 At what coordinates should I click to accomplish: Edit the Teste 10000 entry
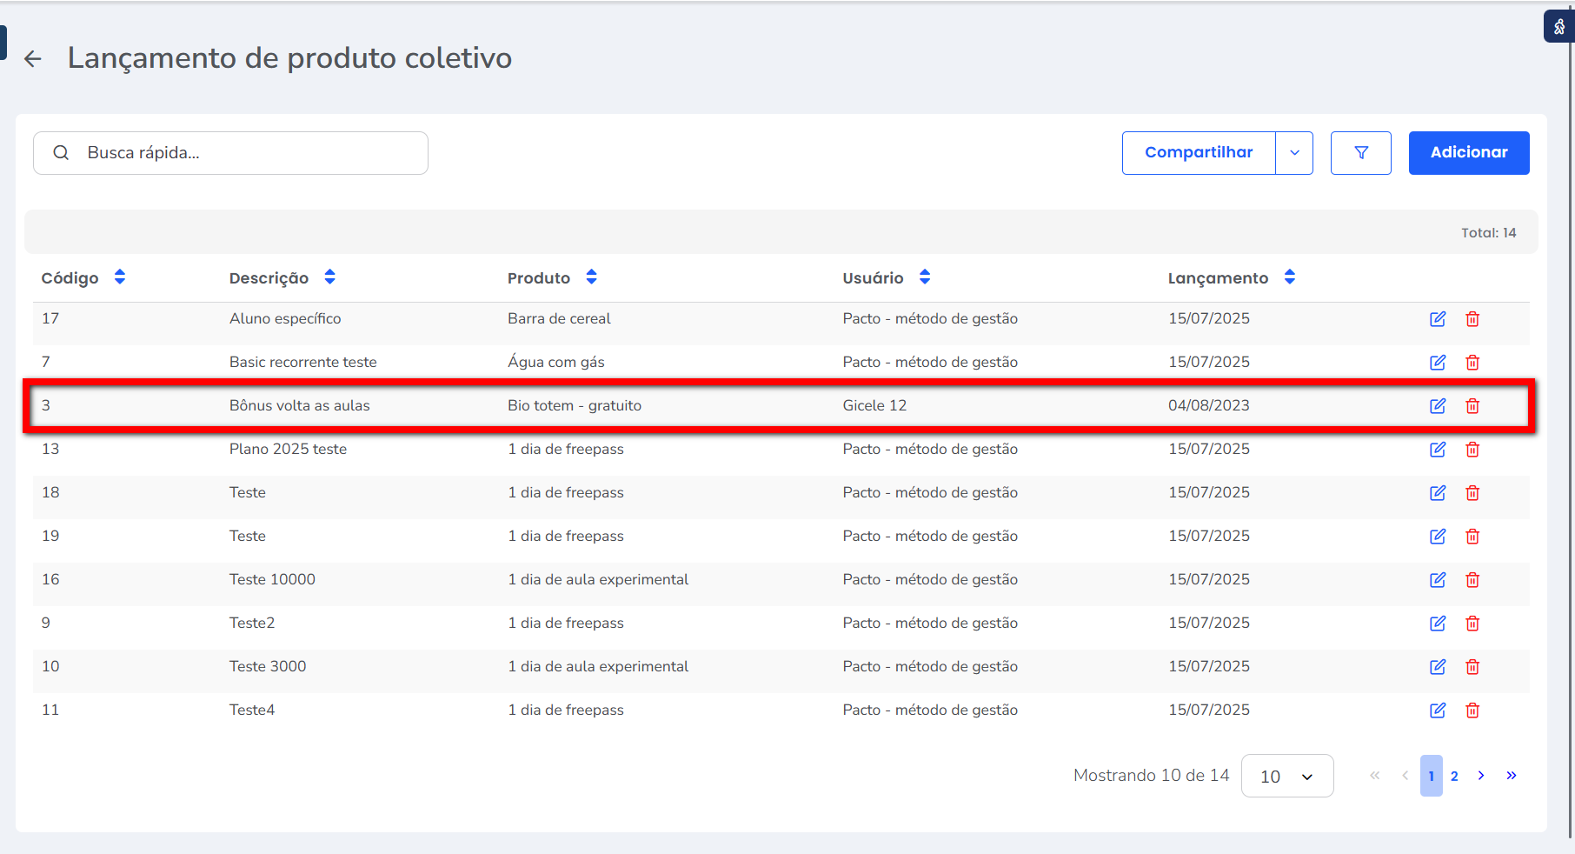click(1438, 580)
